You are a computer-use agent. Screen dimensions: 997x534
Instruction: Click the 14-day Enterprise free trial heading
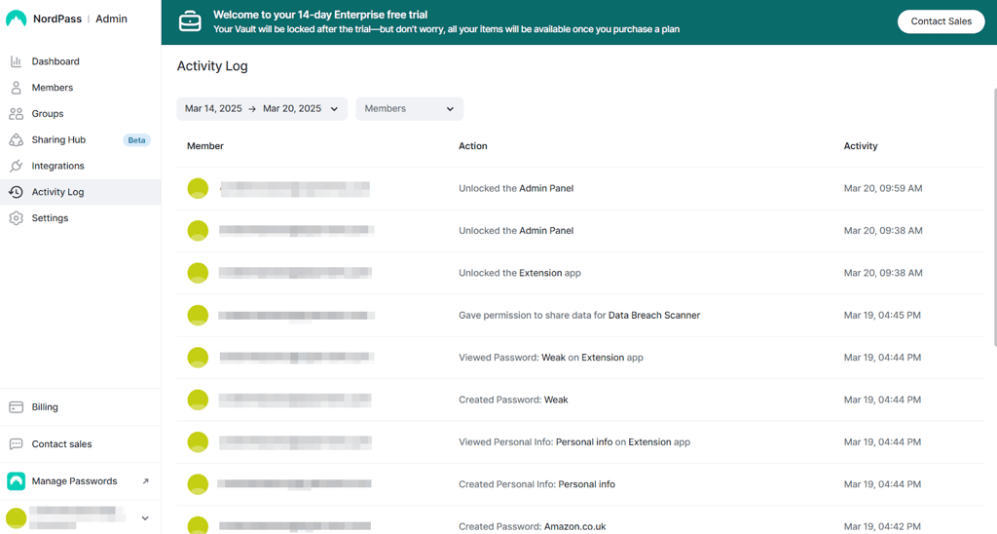(320, 15)
